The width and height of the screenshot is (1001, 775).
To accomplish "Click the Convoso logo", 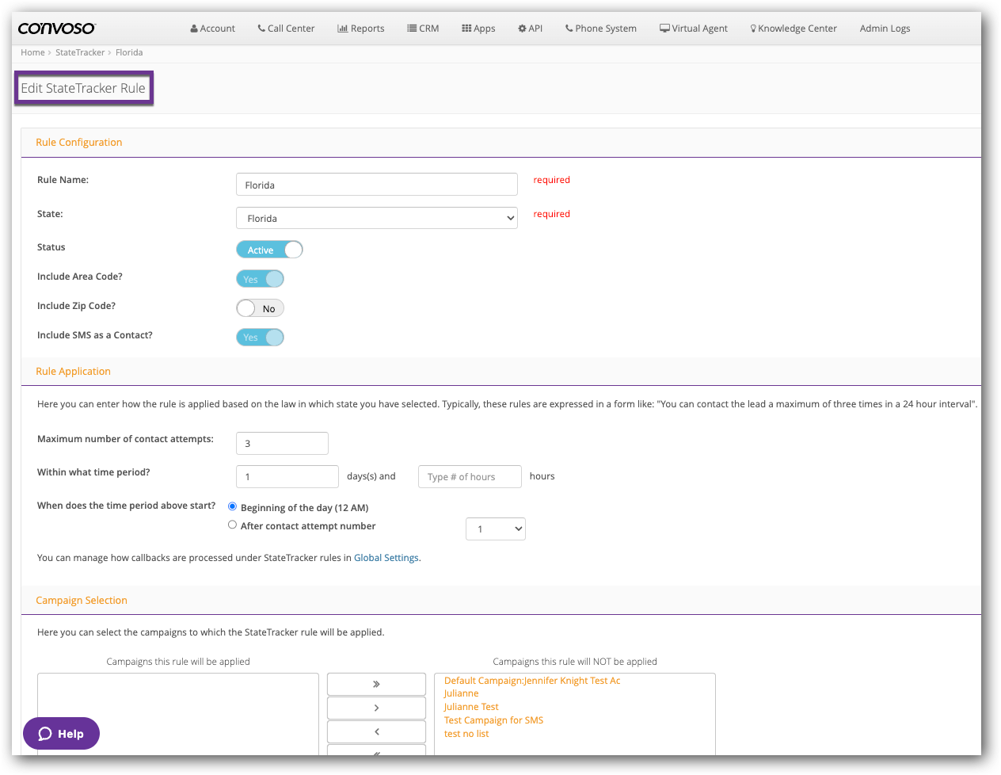I will coord(56,29).
